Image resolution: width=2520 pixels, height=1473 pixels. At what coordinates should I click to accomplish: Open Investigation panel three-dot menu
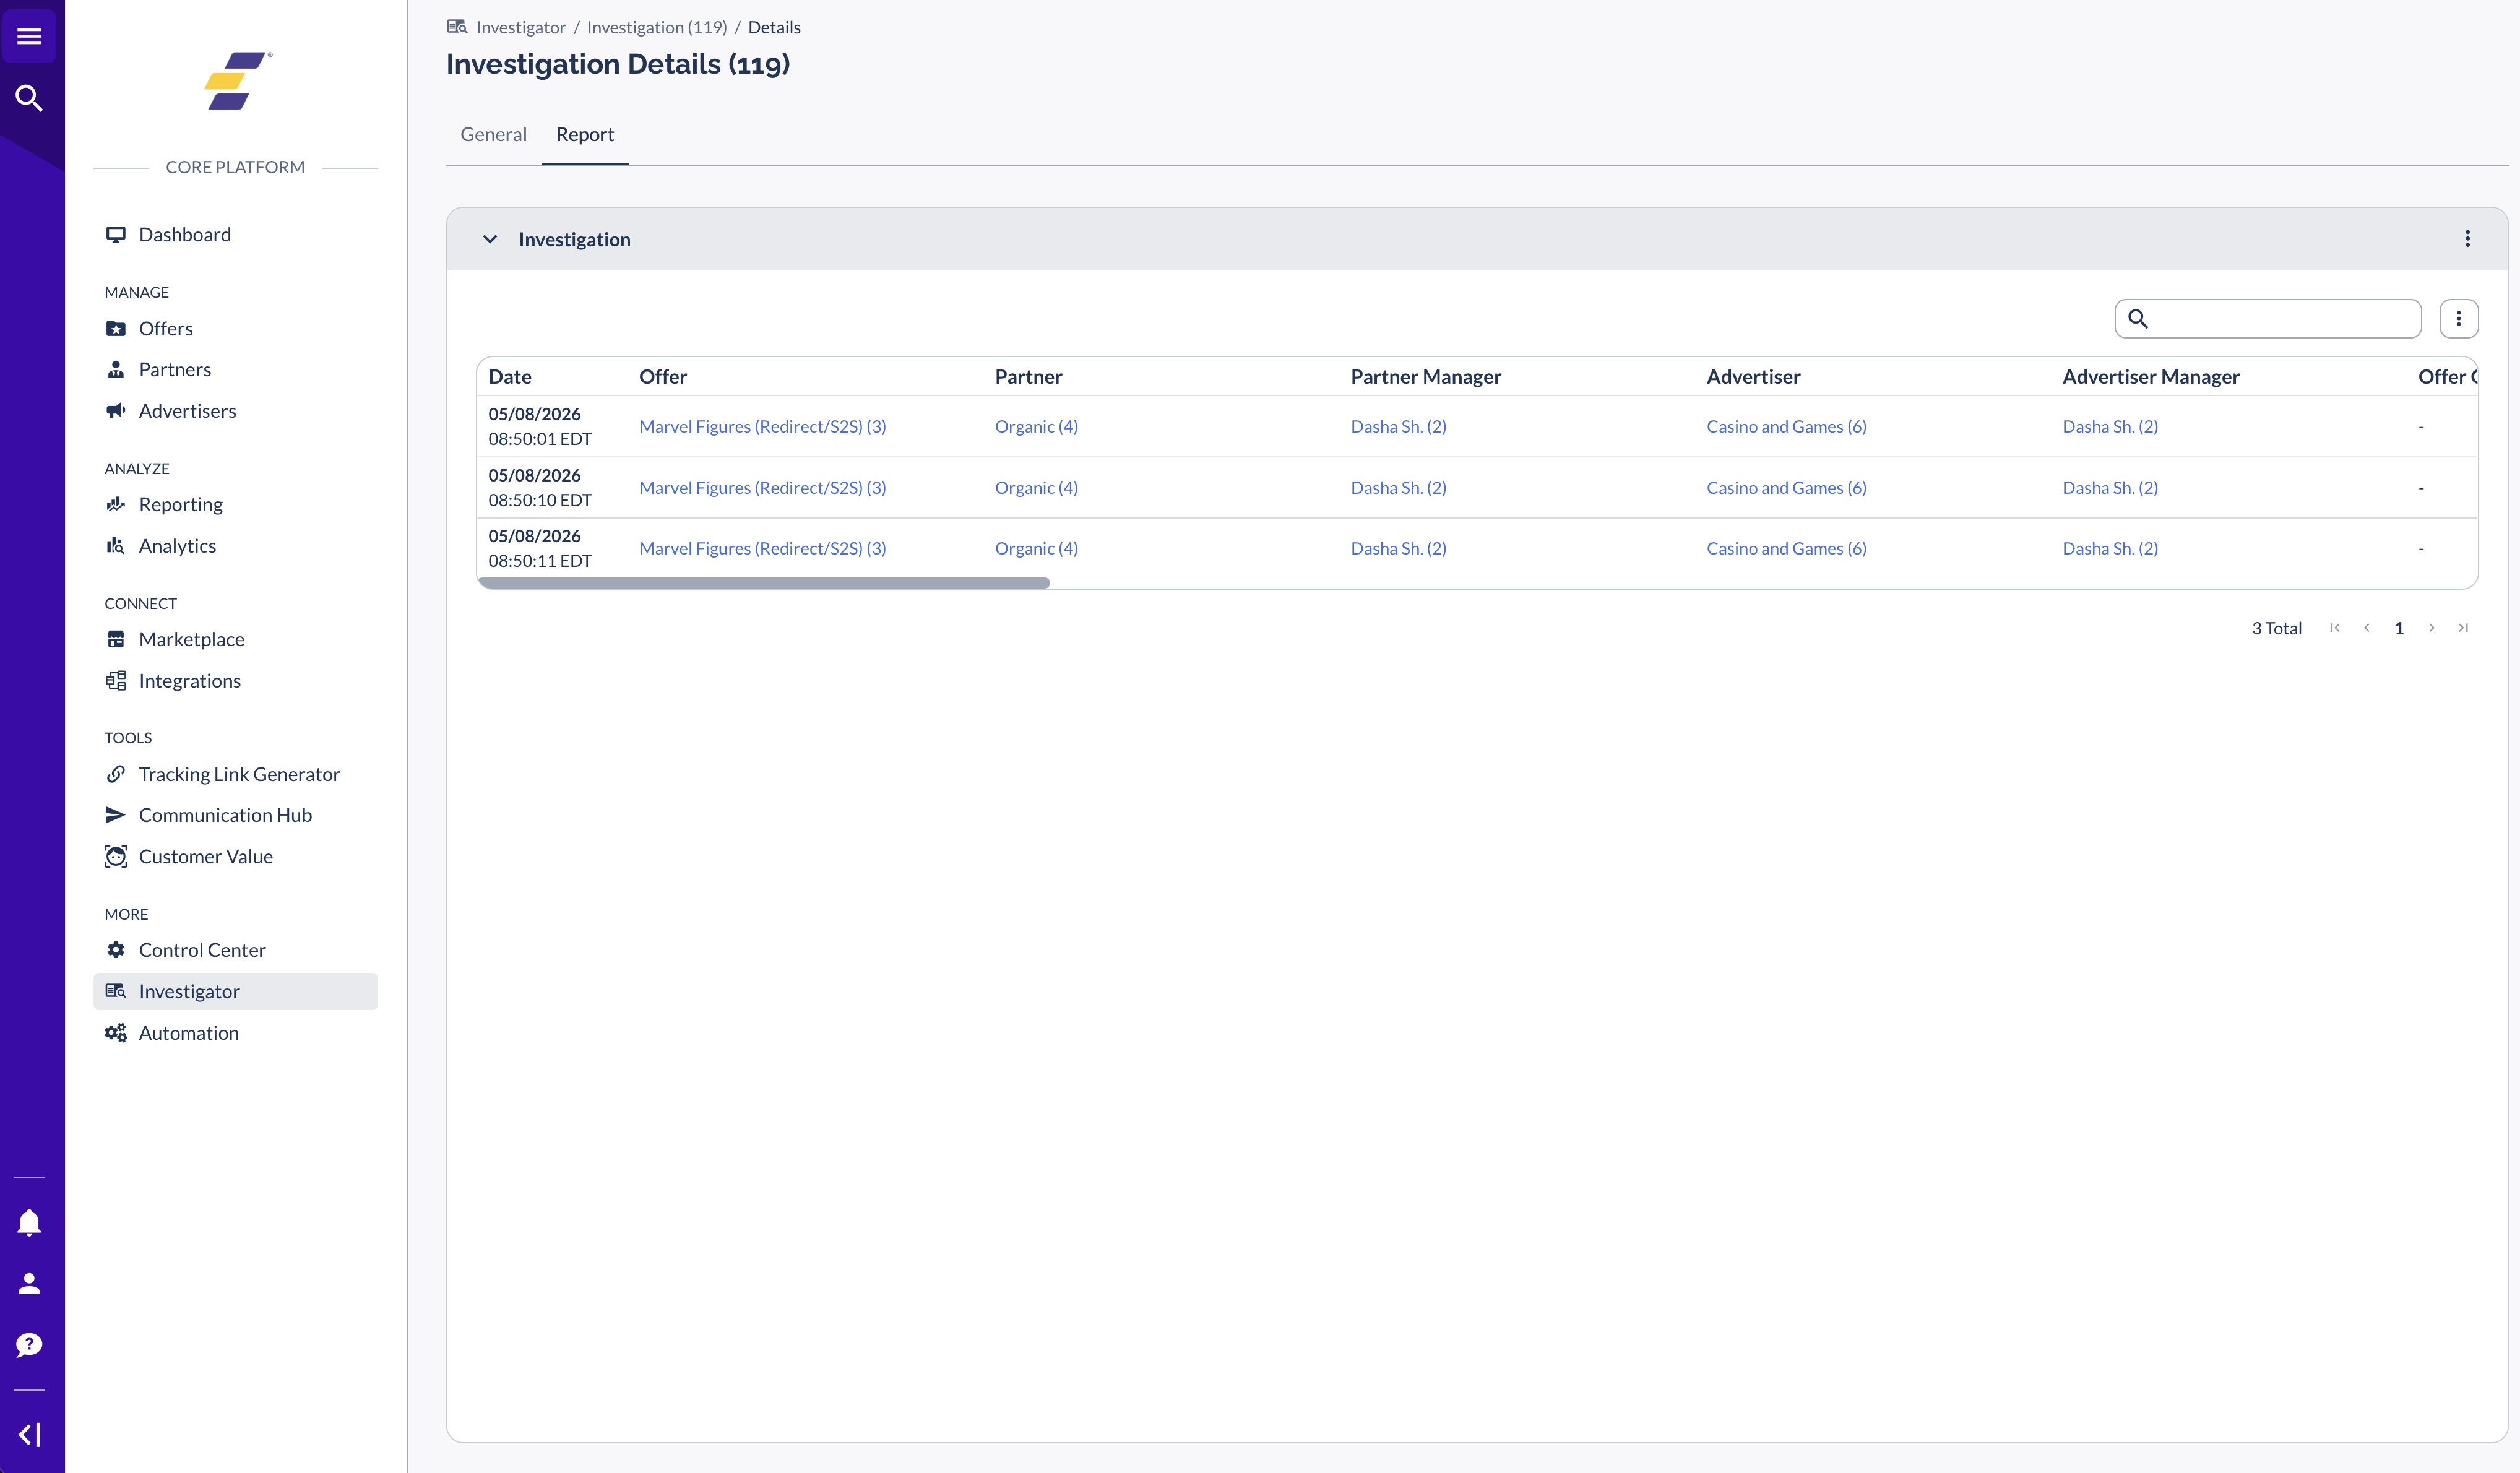coord(2468,239)
